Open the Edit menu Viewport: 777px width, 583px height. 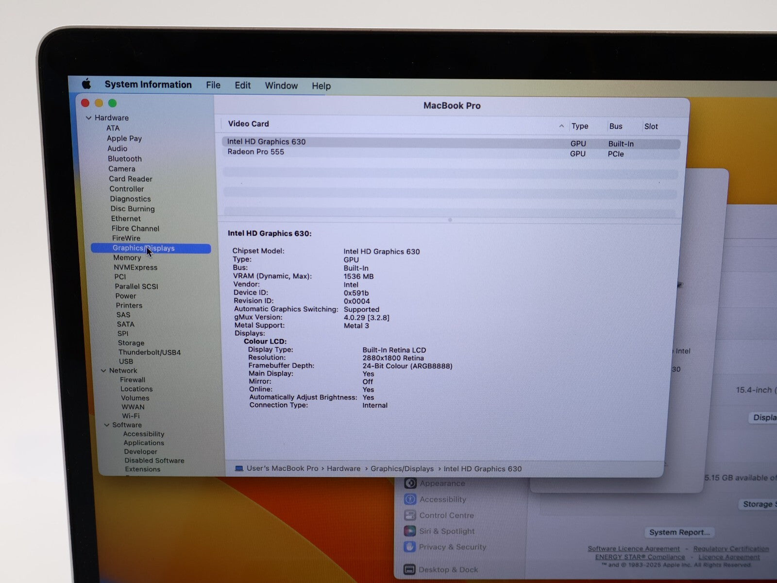(243, 86)
